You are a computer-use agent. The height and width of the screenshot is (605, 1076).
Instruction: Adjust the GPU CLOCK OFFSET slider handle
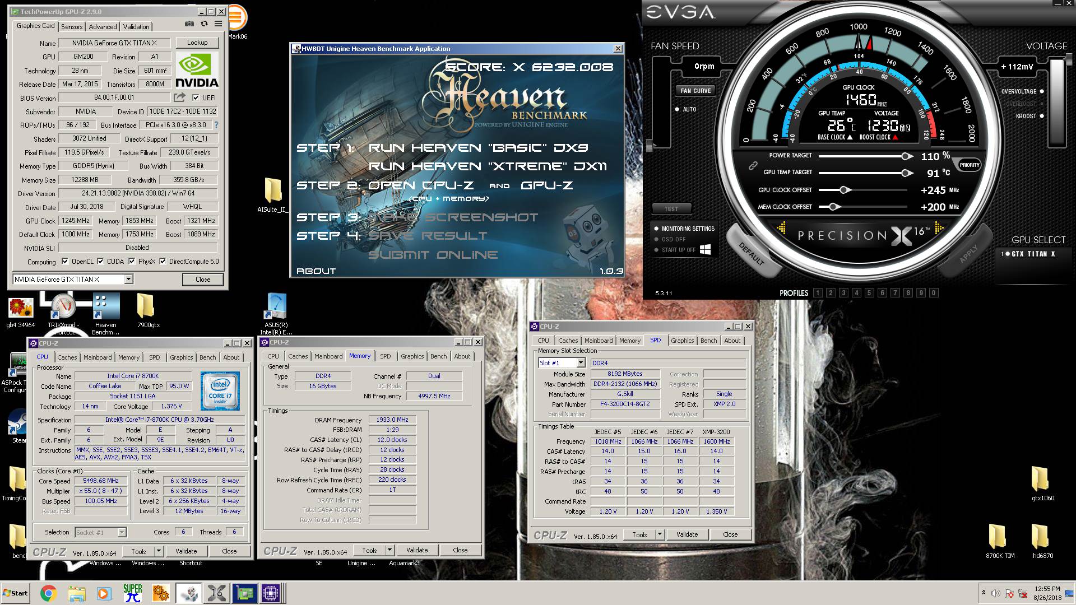(844, 190)
